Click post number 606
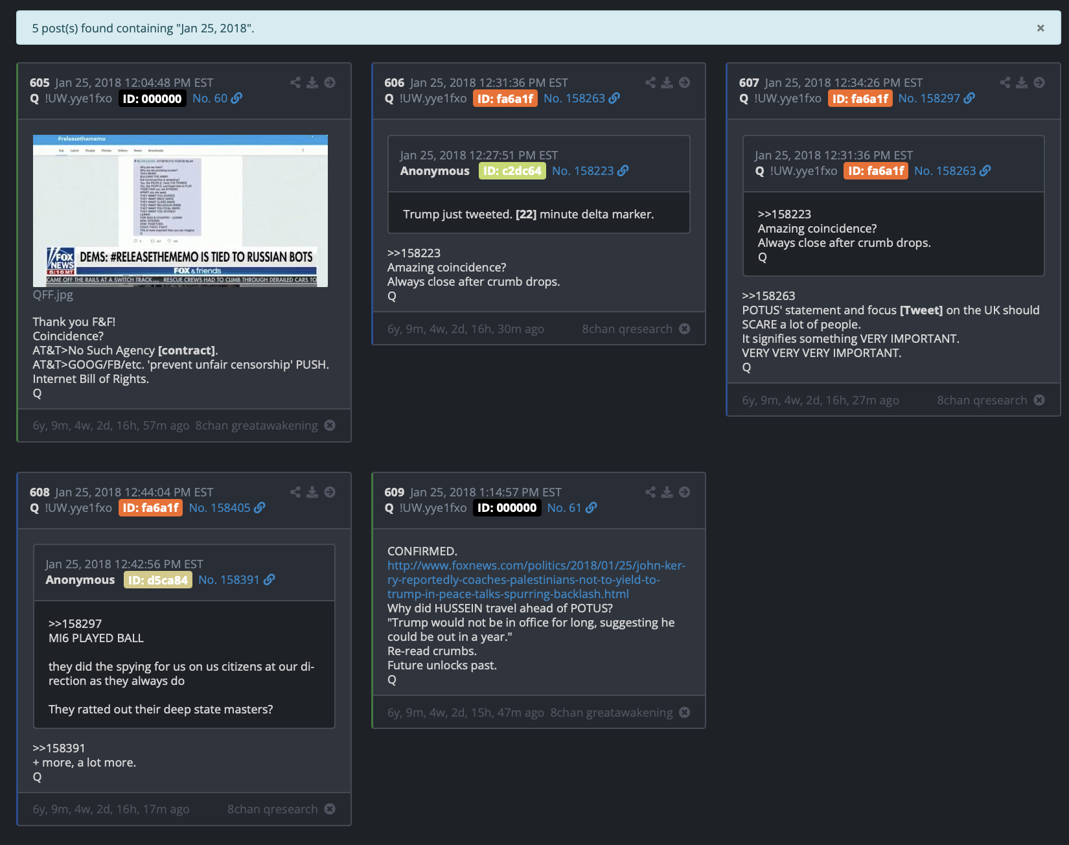The image size is (1069, 845). click(395, 83)
